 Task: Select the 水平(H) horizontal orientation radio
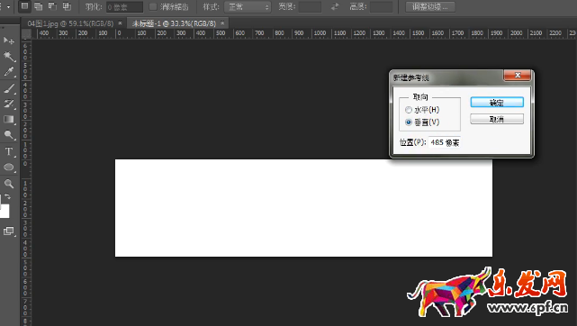point(408,110)
